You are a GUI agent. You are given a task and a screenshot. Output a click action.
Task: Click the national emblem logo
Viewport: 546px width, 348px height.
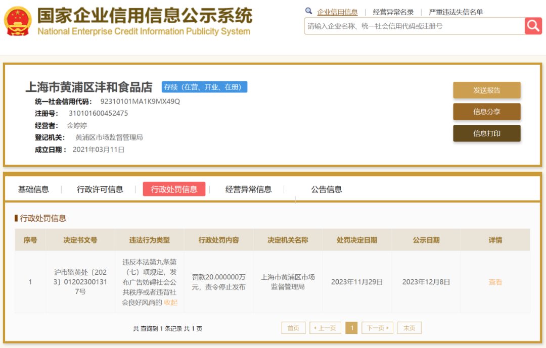[x=18, y=22]
